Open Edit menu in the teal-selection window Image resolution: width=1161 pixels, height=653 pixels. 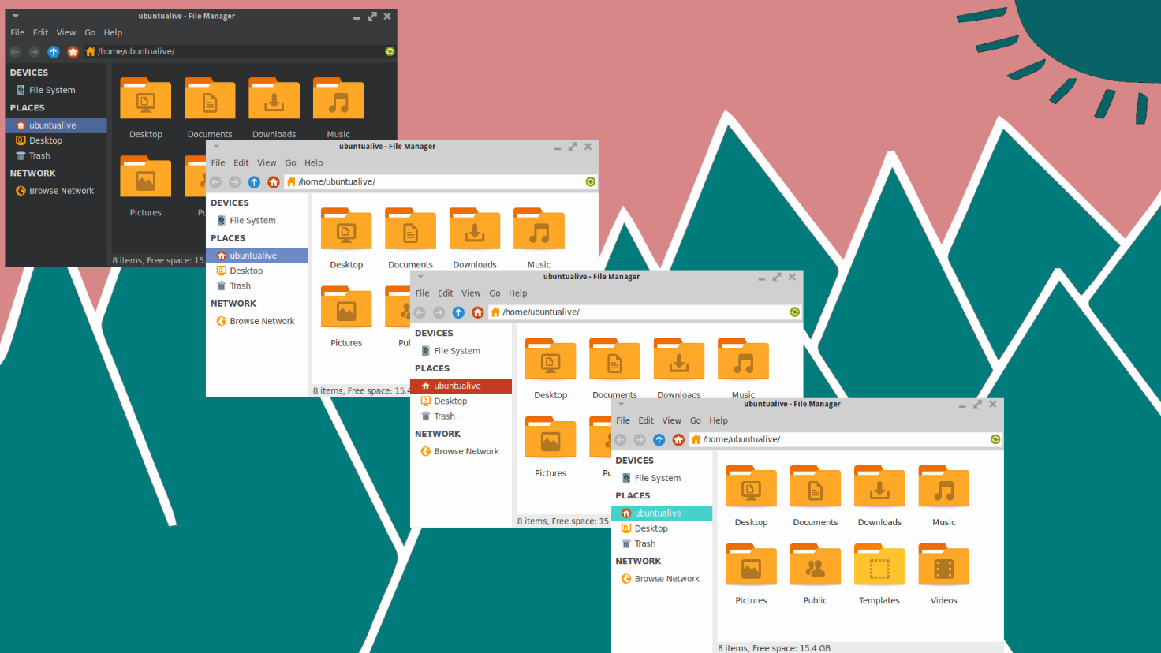click(x=646, y=420)
